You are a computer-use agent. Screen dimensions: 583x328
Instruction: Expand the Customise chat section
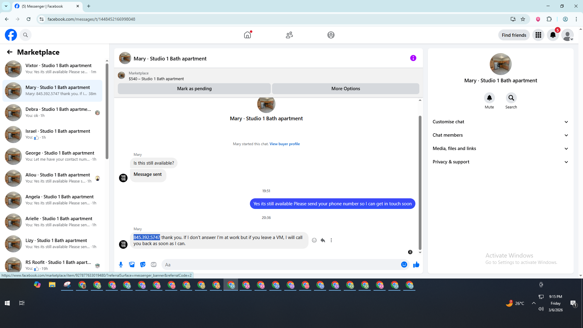pos(500,122)
